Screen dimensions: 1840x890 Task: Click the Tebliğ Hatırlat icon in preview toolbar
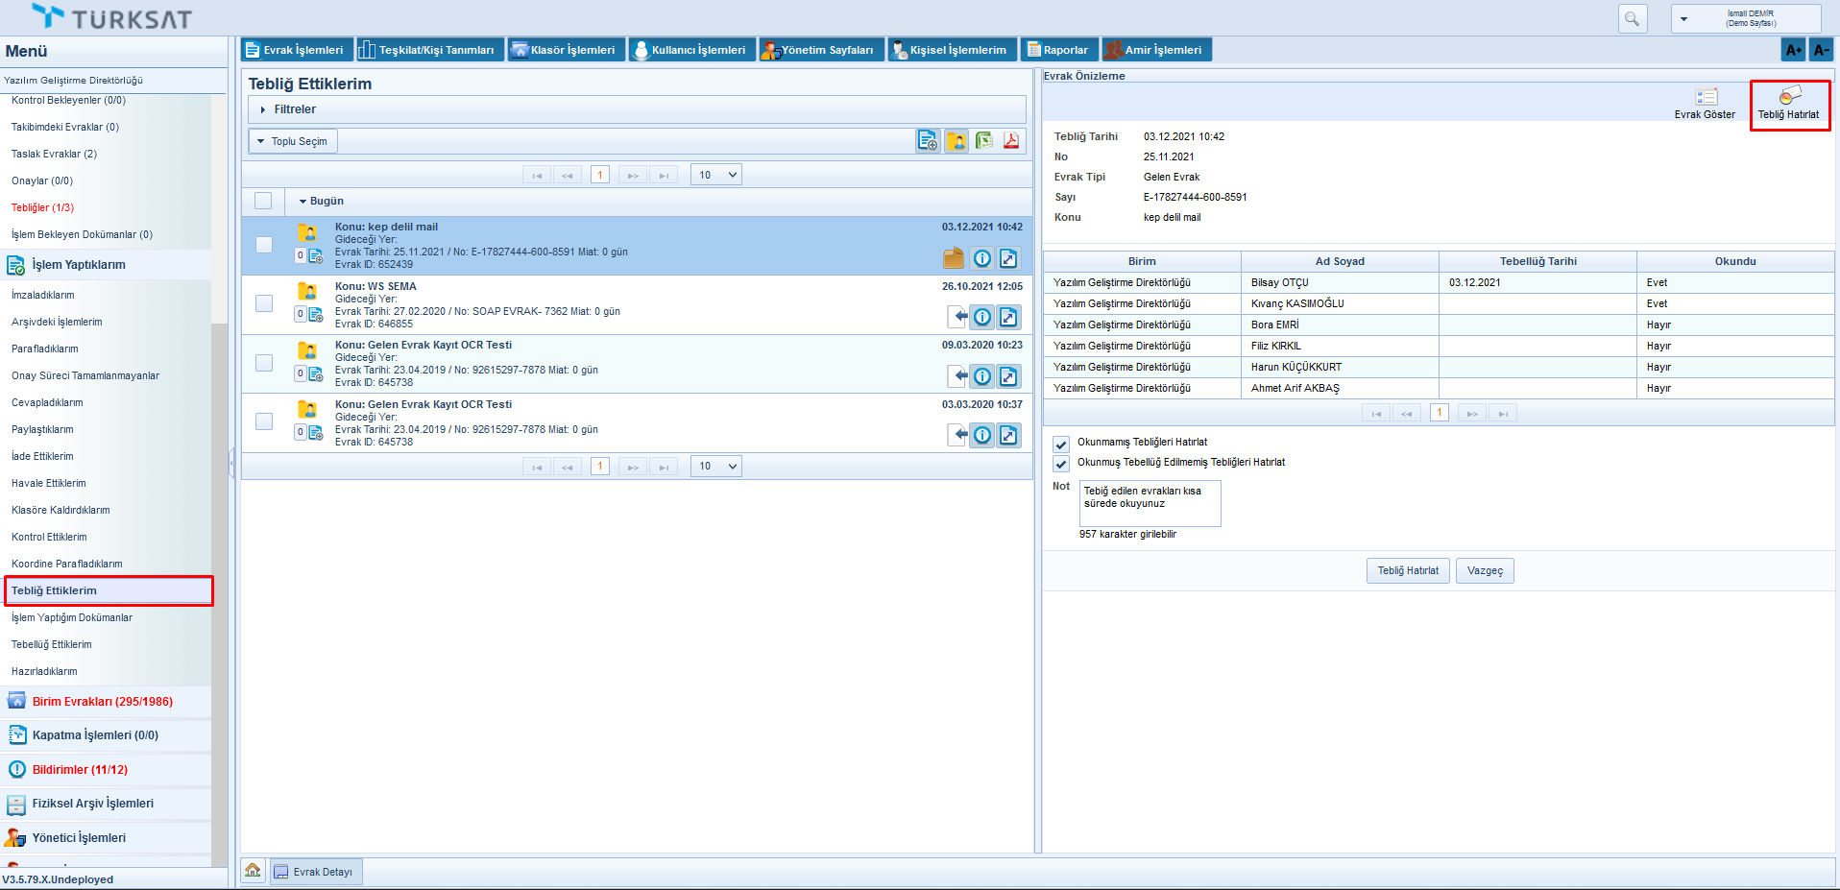(1789, 97)
